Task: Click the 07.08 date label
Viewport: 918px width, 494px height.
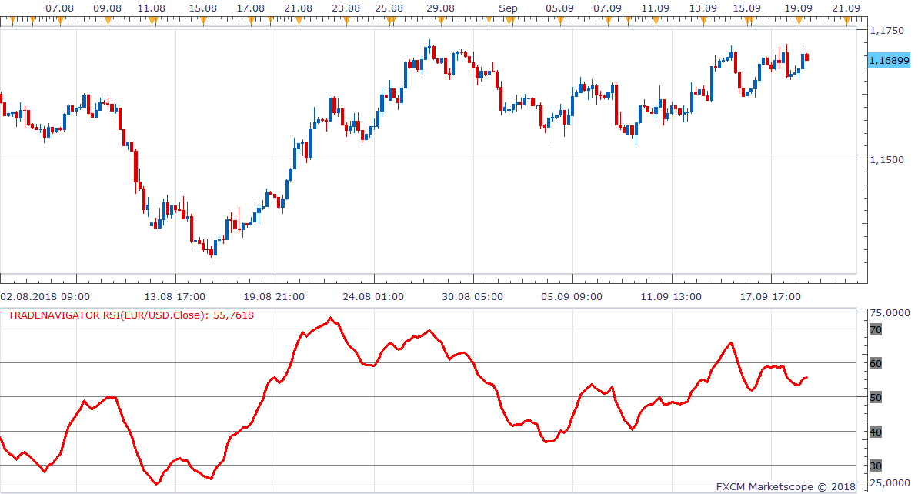Action: click(60, 8)
